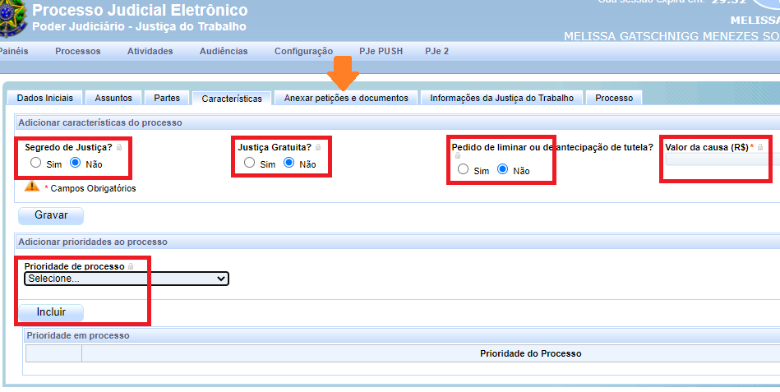Click the lock icon beside Segredo de Justiça
Screen dimensions: 780x392
(x=120, y=147)
